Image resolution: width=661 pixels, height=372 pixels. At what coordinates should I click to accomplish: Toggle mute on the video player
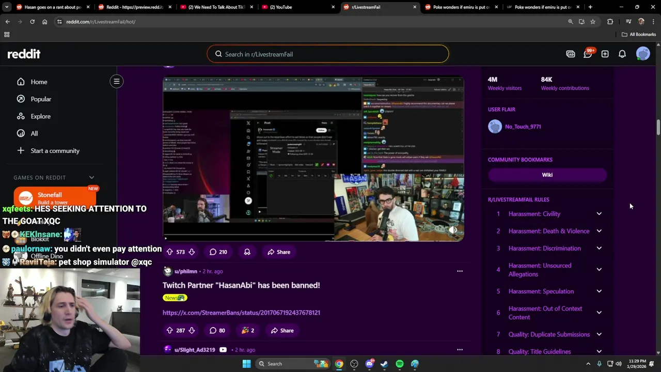[x=453, y=230]
